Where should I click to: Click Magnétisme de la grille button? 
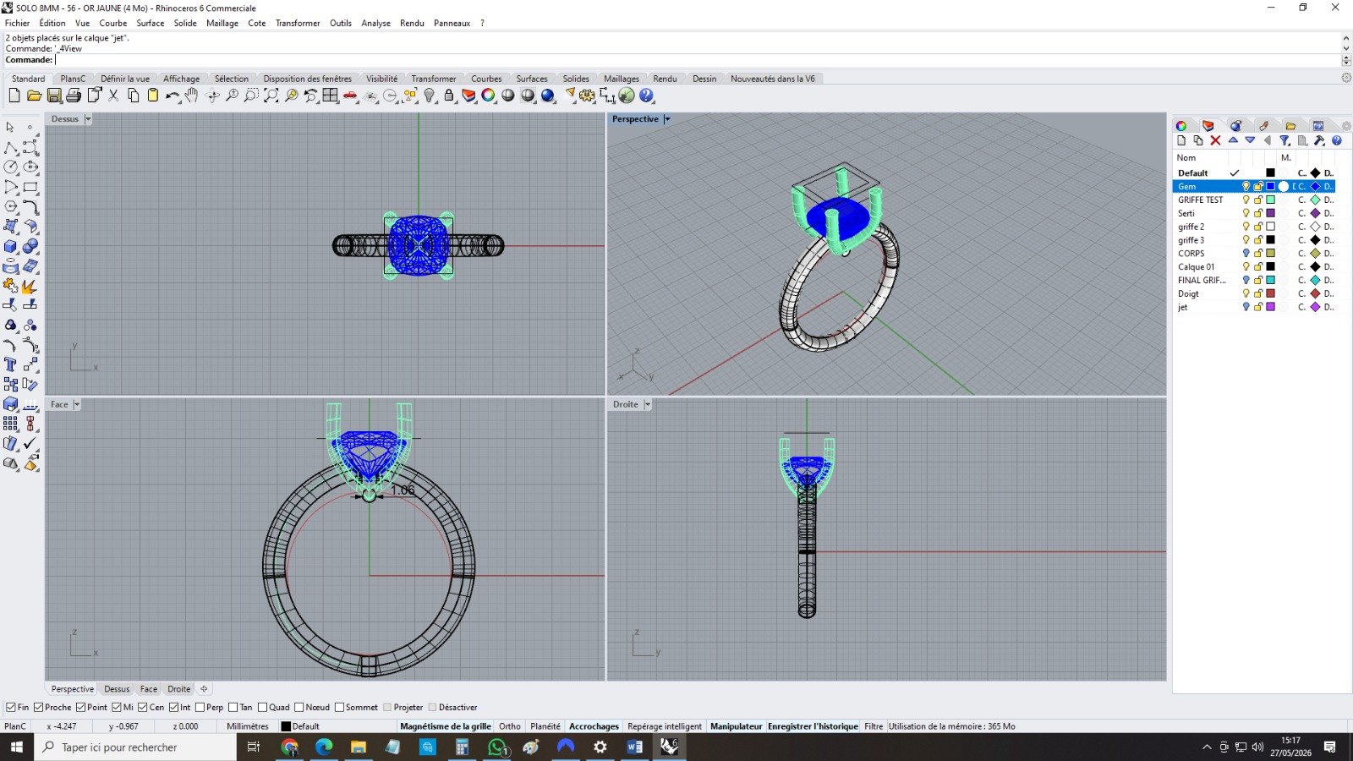pyautogui.click(x=445, y=726)
